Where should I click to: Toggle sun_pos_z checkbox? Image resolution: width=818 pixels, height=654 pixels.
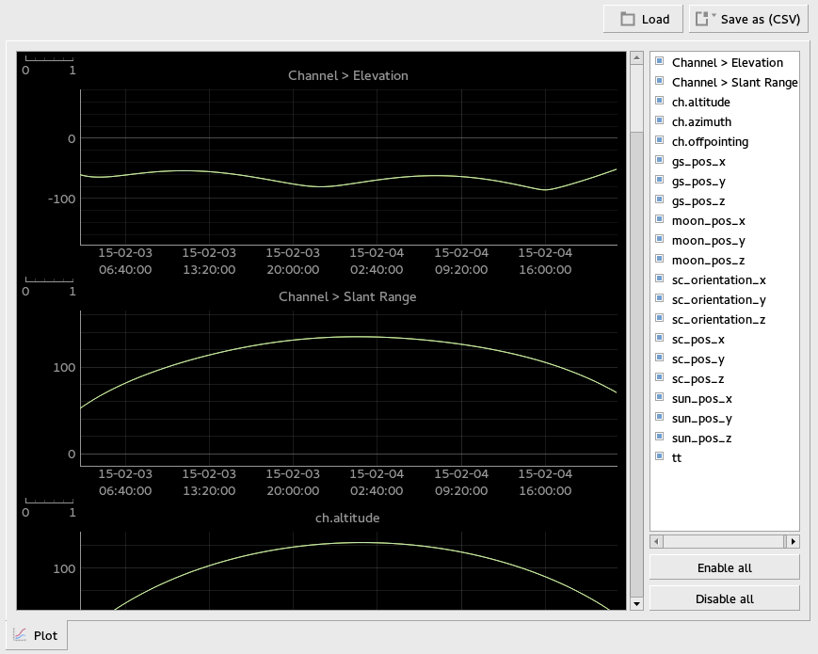(x=660, y=438)
